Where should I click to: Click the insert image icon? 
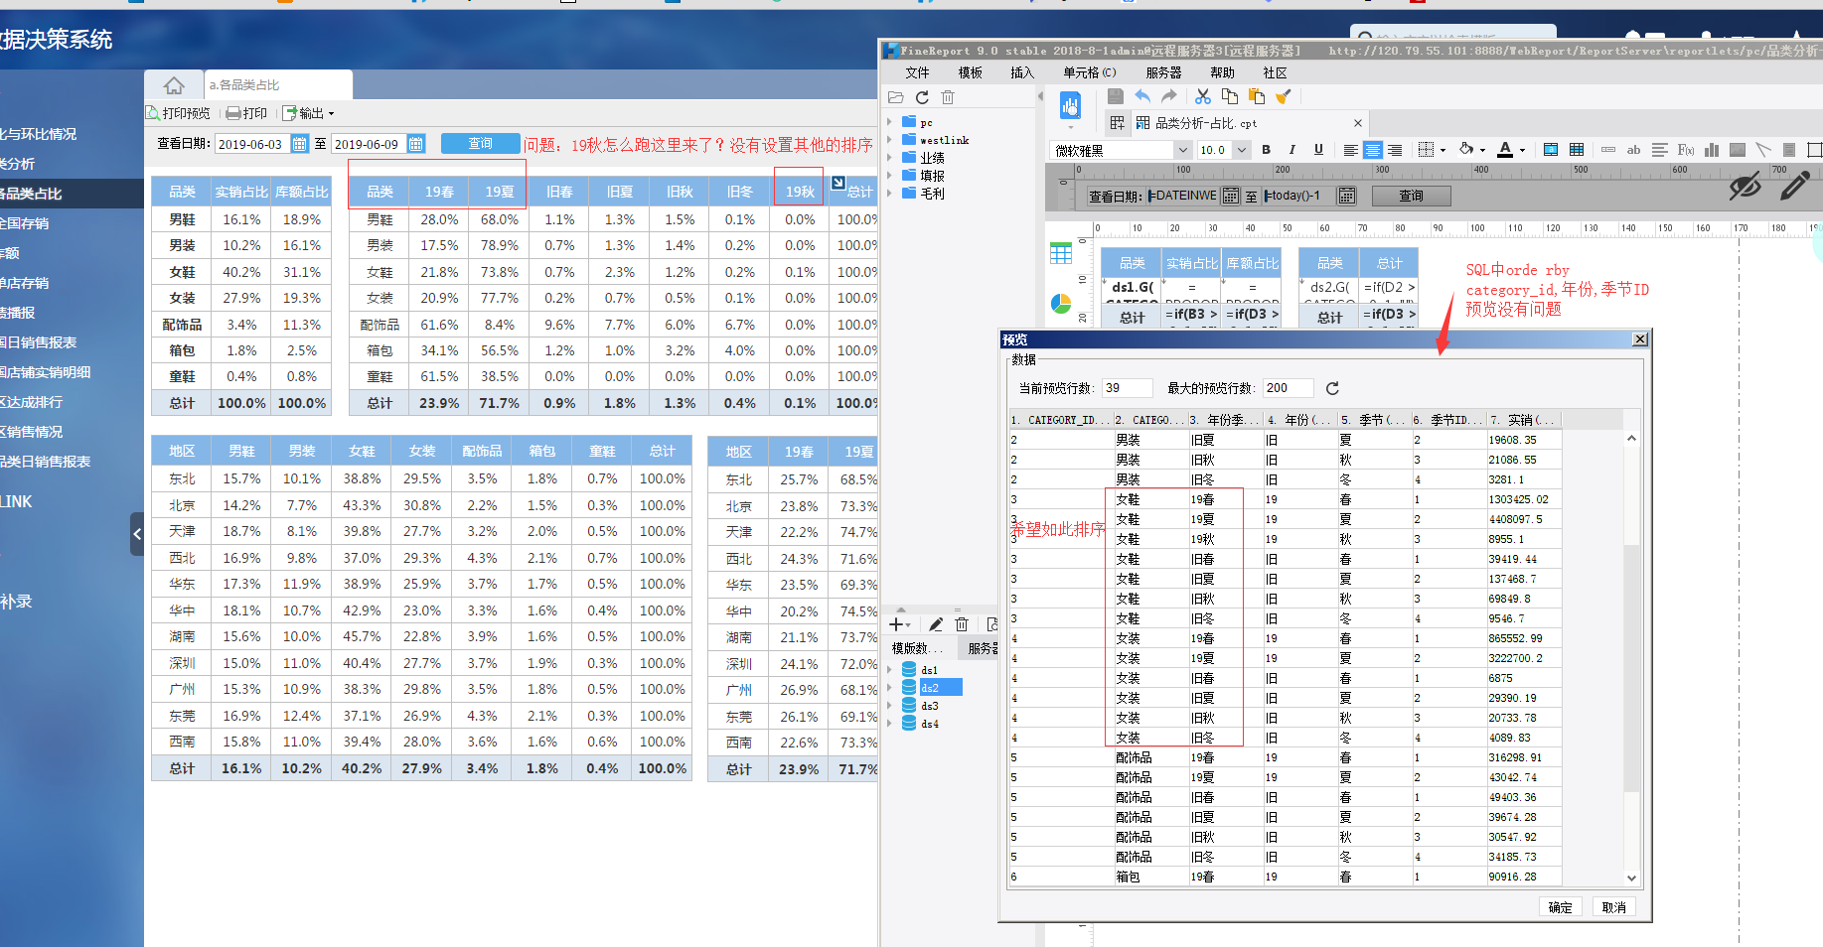click(x=1737, y=150)
